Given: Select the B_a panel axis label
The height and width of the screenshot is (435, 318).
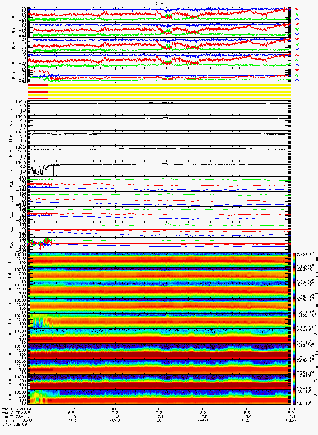Looking at the screenshot, I should 14,76.
